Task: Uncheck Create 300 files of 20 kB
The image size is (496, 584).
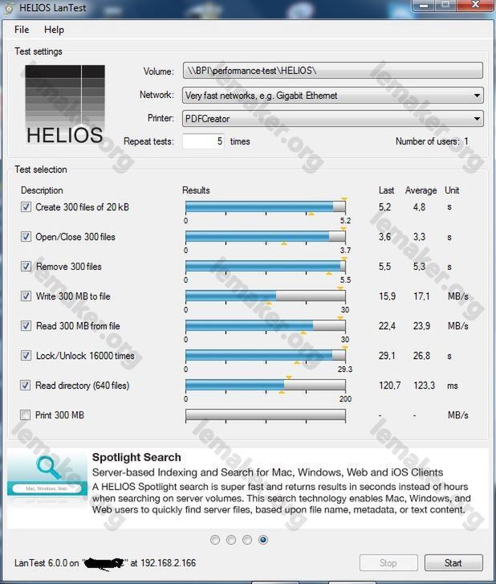Action: coord(26,207)
